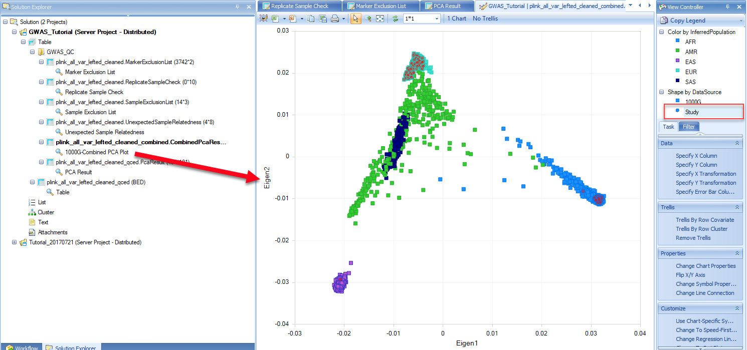
Task: Click the Copy Legend button
Action: 701,21
